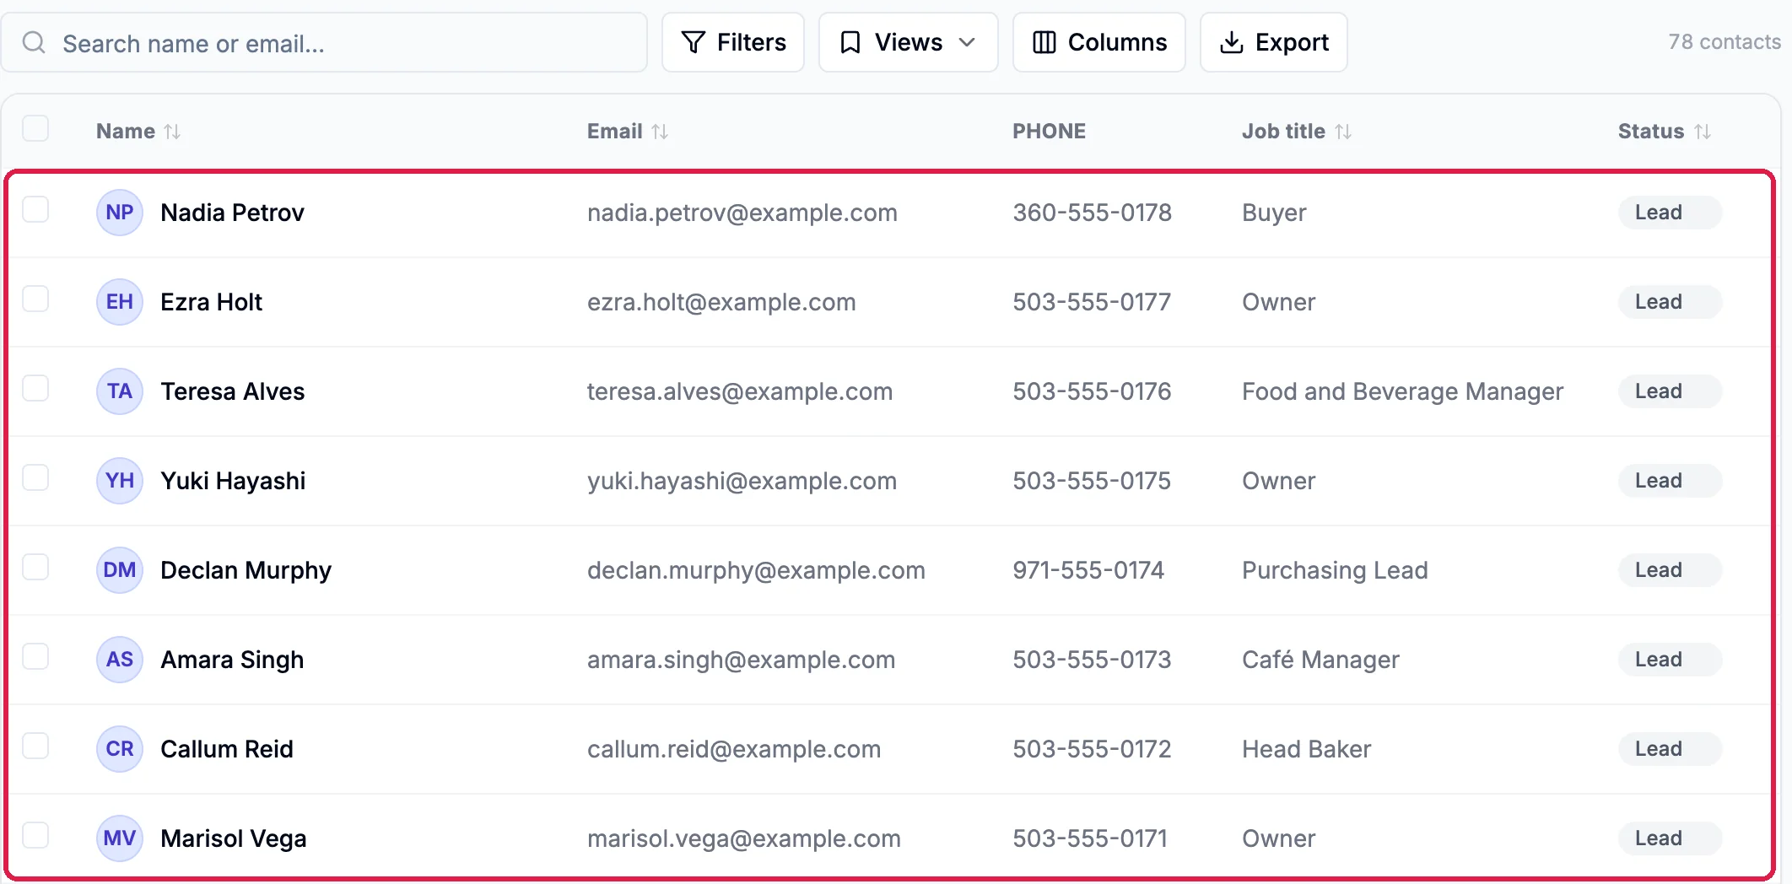Click the Lead status badge for Marisol Vega
Image resolution: width=1792 pixels, height=884 pixels.
point(1670,838)
